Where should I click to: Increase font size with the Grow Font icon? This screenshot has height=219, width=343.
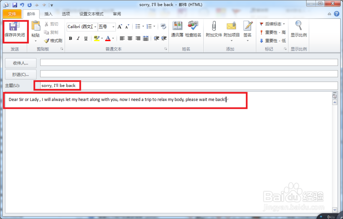pyautogui.click(x=119, y=27)
